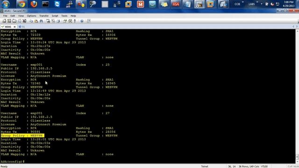Image resolution: width=299 pixels, height=168 pixels.
Task: Launch SecureFX from the toolbar icon
Action: tap(89, 21)
